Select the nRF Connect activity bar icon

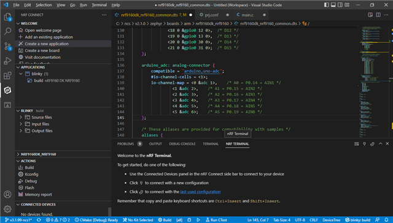click(7, 90)
